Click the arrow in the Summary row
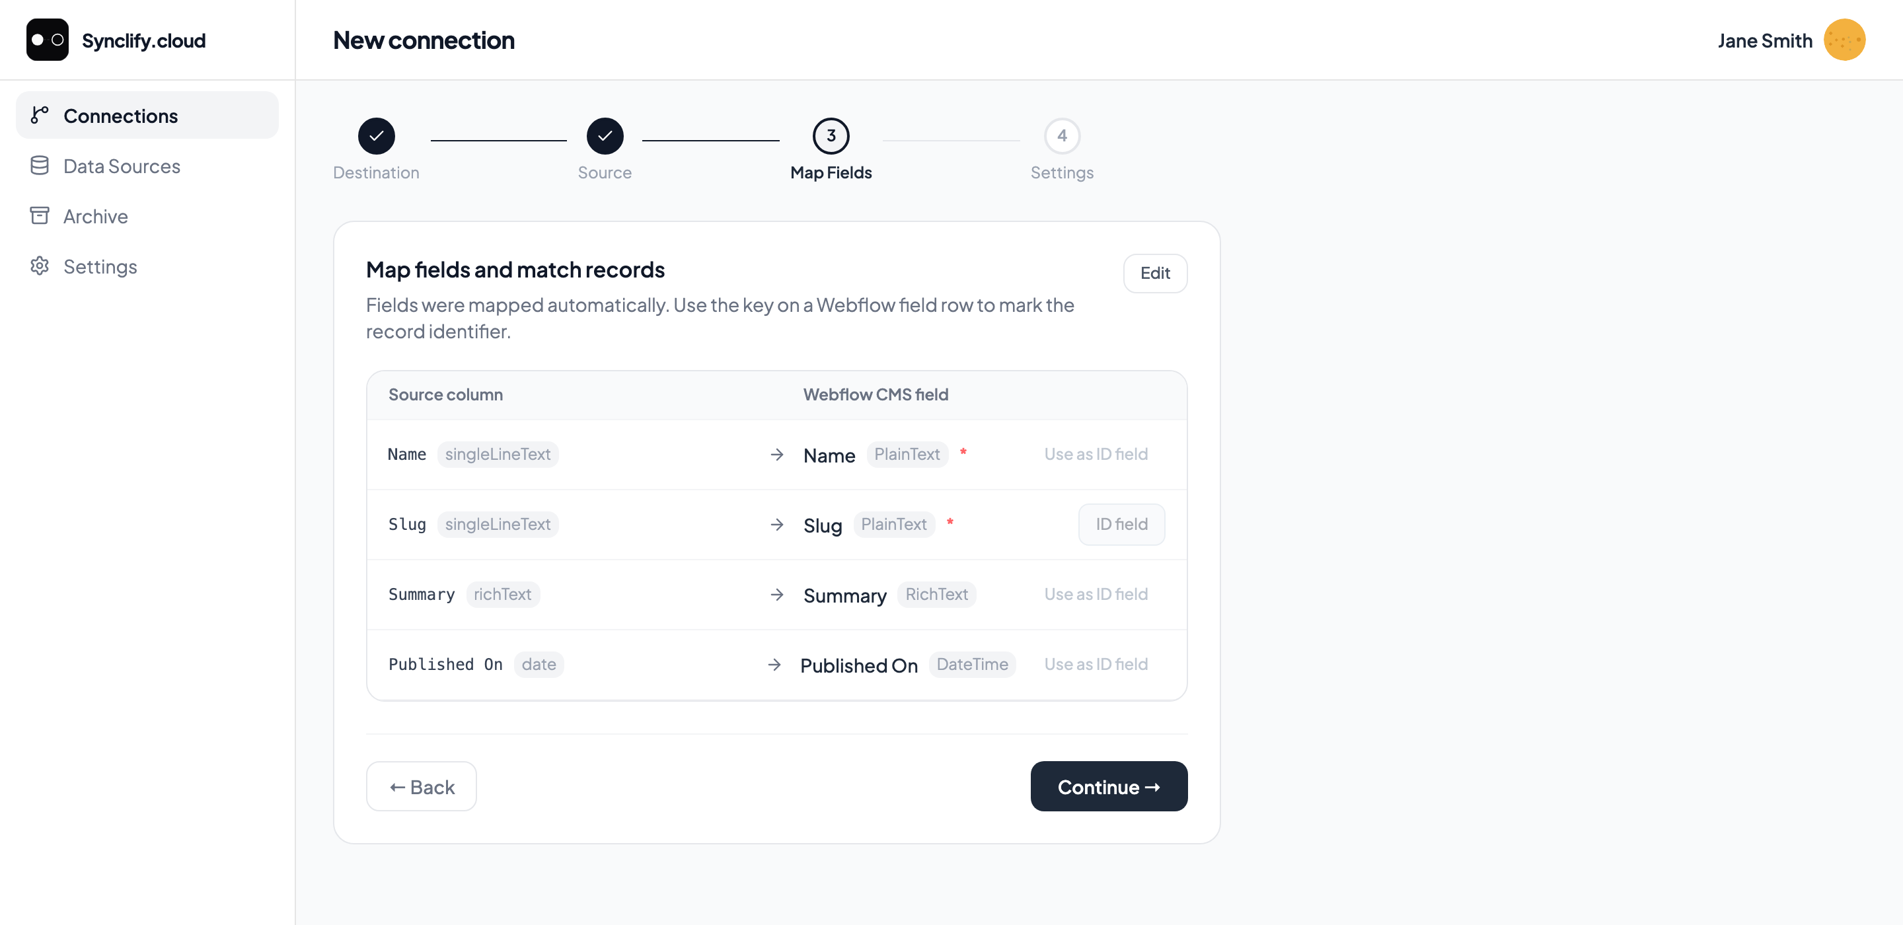This screenshot has width=1903, height=925. pos(776,595)
